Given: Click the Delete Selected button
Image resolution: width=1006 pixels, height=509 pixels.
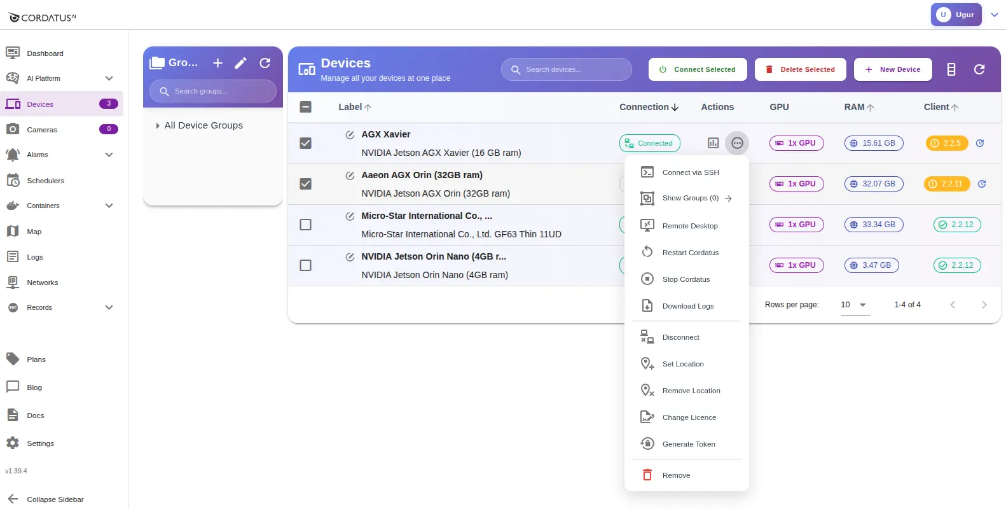Looking at the screenshot, I should [801, 69].
